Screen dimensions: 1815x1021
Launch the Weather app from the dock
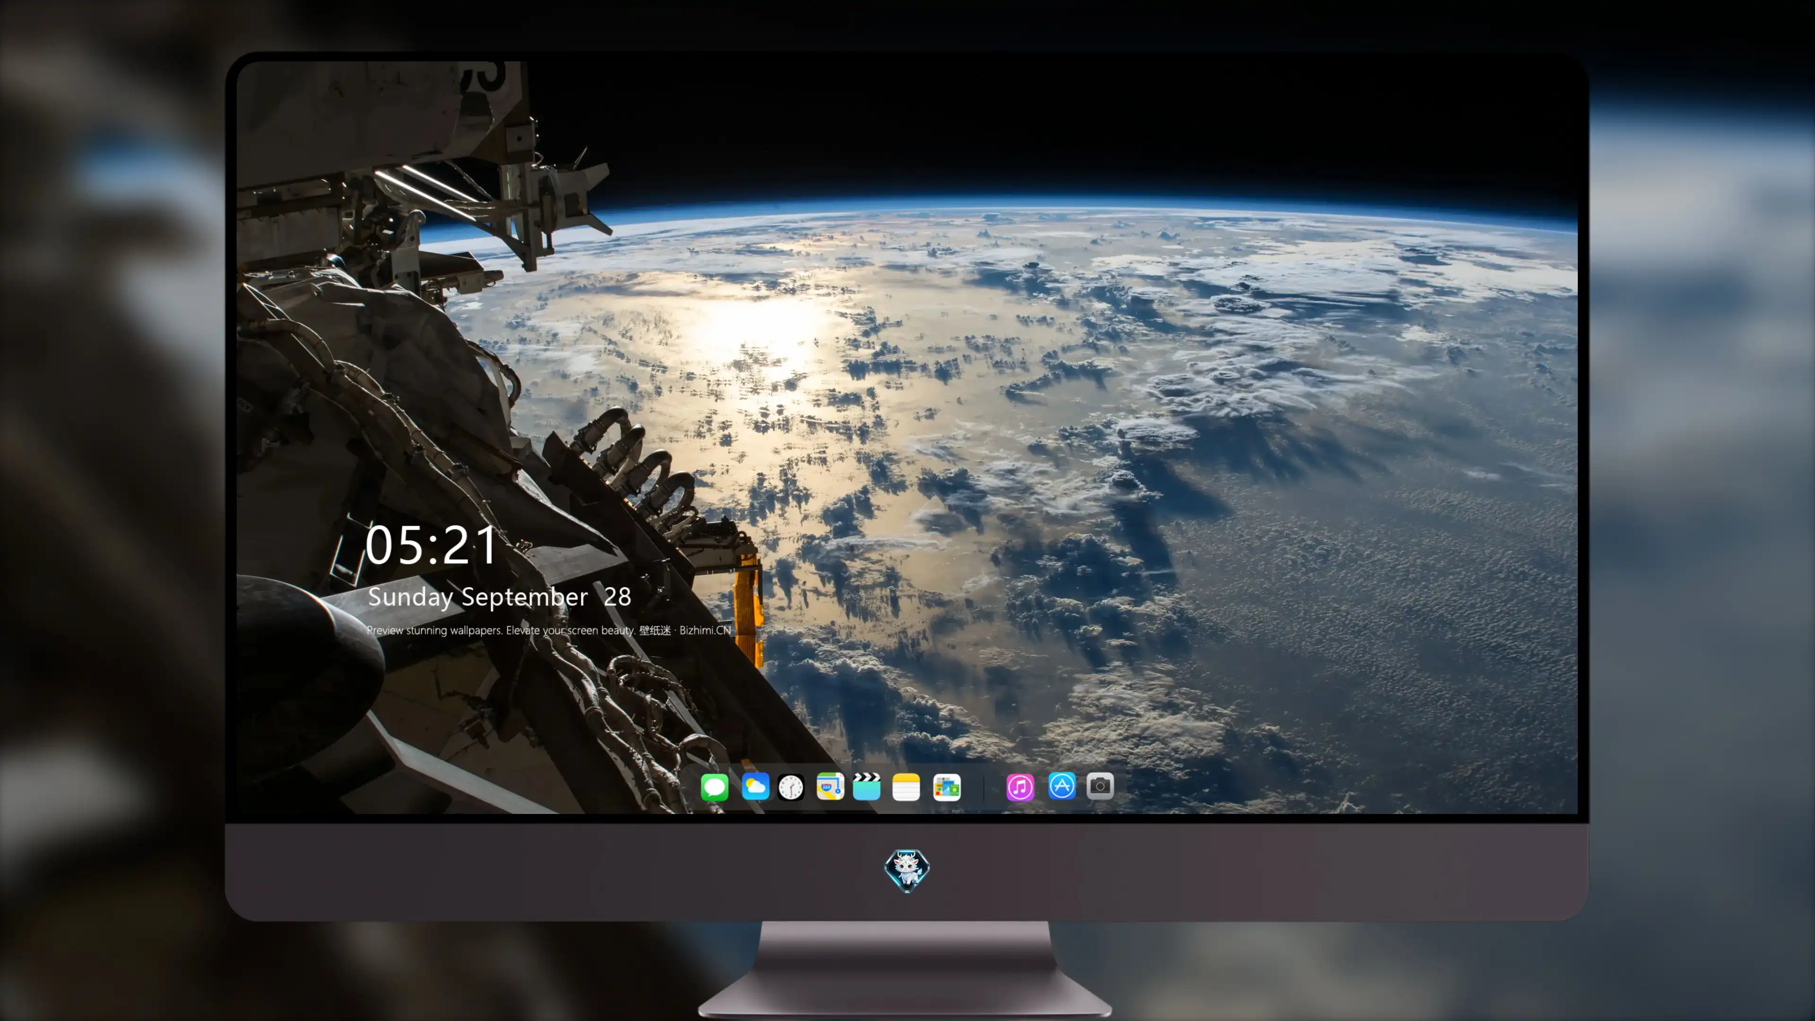(x=755, y=787)
